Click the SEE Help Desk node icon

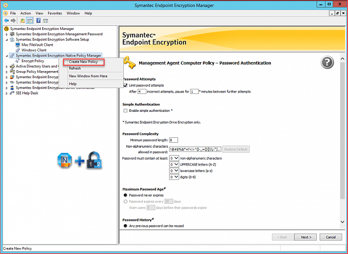click(12, 93)
